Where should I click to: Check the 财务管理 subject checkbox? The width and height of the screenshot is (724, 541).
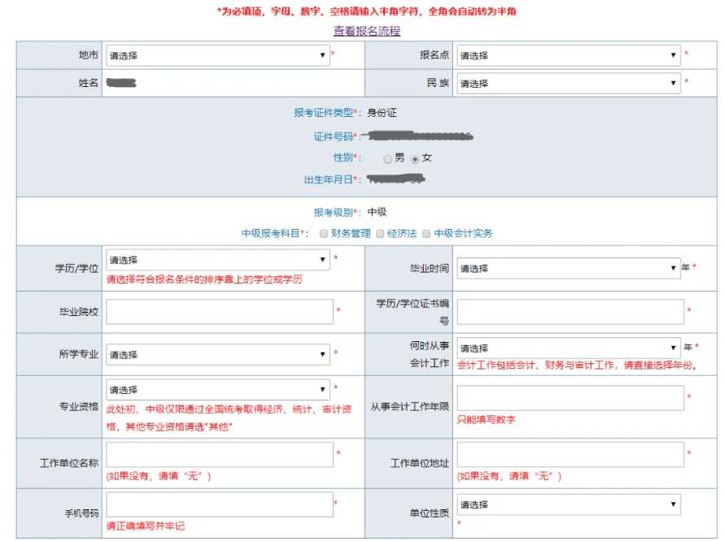(324, 234)
